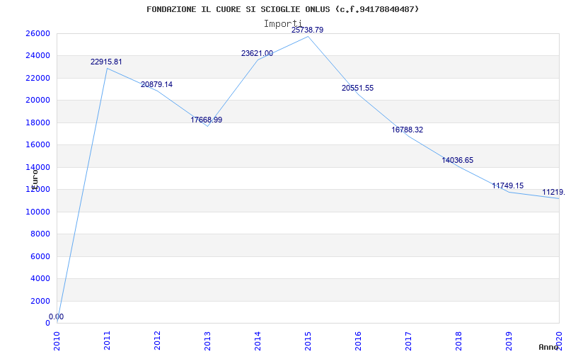Click the y-axis value 20000

[x=37, y=100]
